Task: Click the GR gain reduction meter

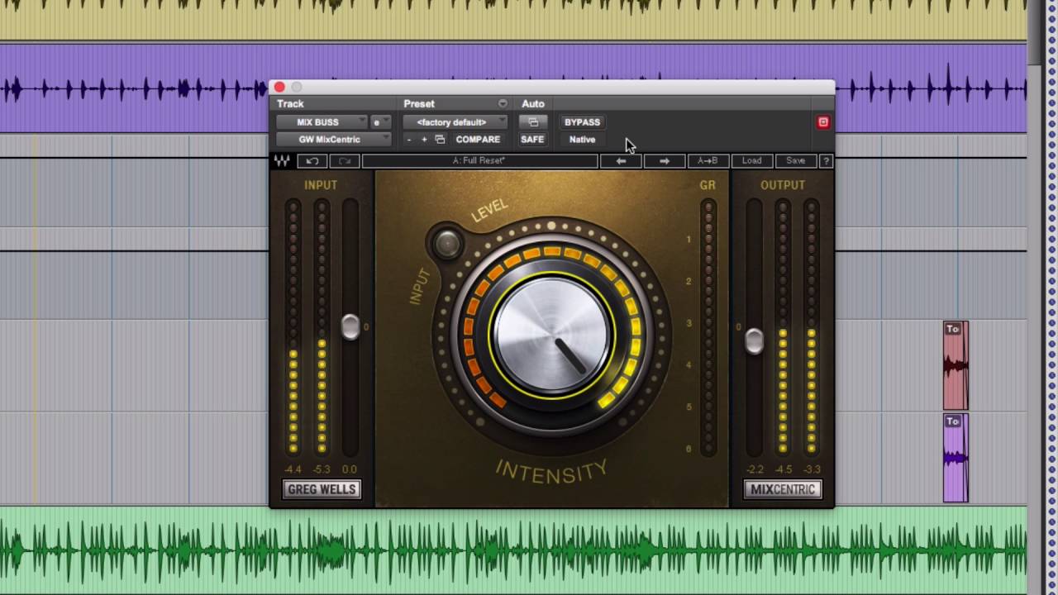Action: 708,328
